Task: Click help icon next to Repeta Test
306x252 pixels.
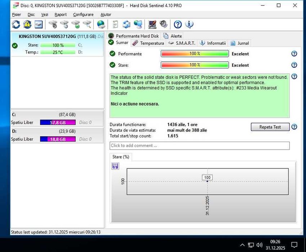Action: 294,127
